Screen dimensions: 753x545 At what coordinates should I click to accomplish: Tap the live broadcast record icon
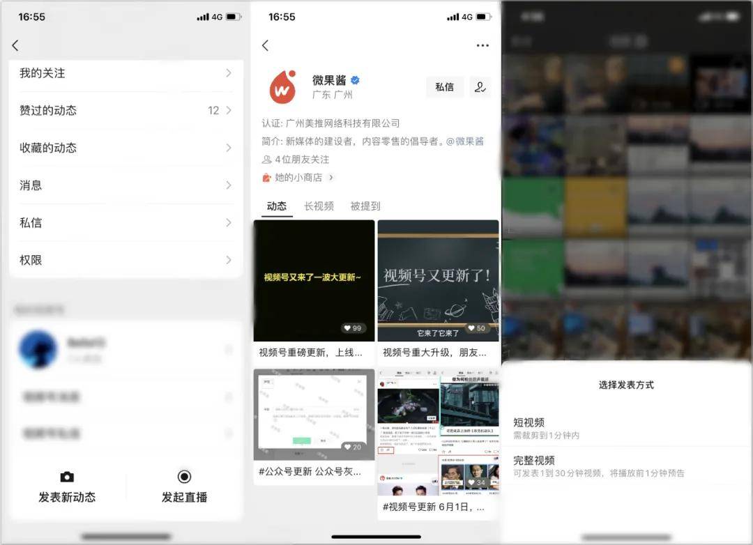click(x=184, y=477)
